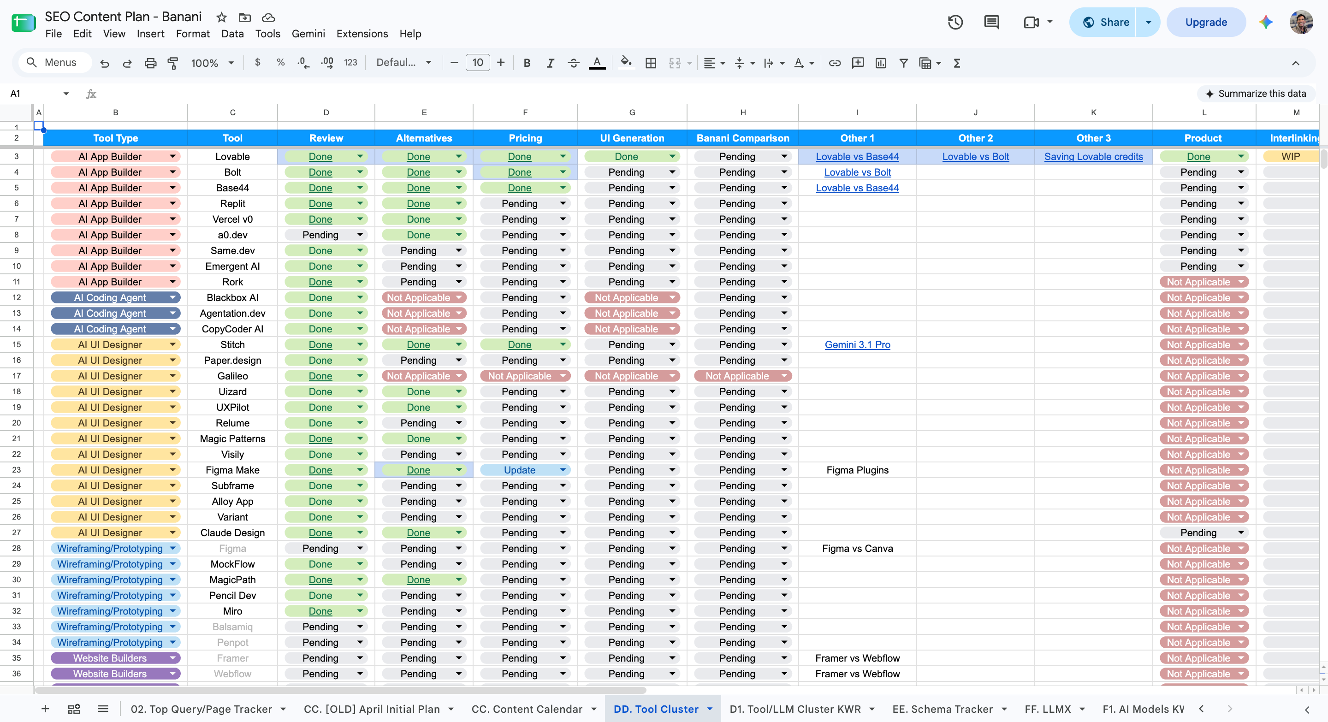Open the Extensions menu

click(362, 34)
